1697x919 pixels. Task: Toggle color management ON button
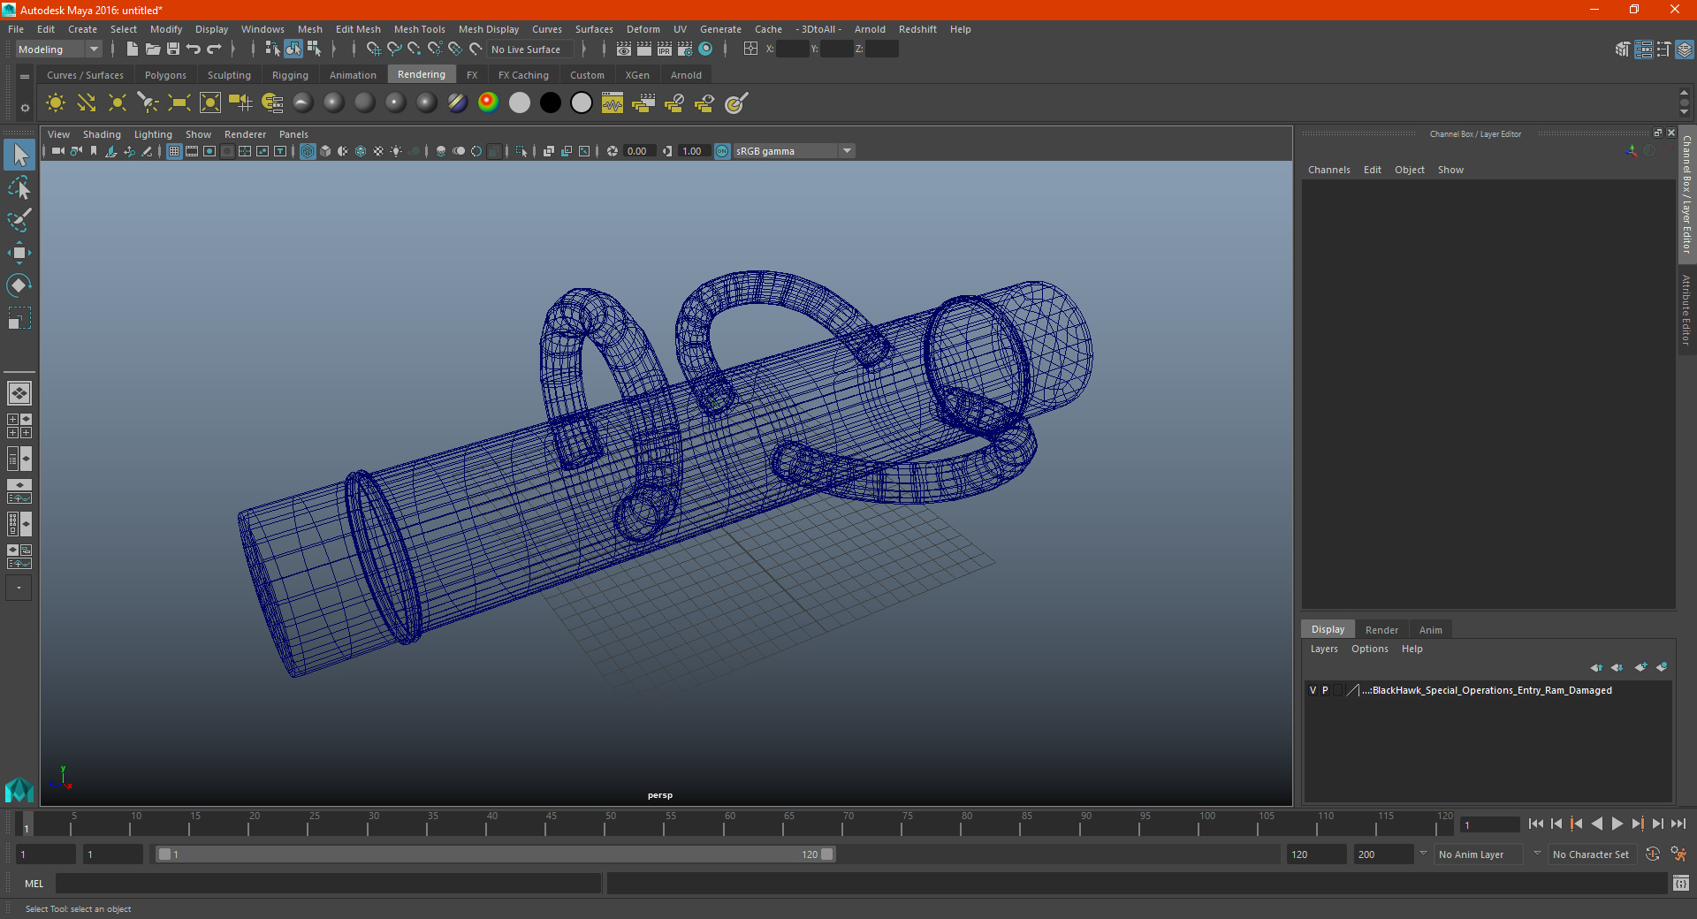(722, 151)
